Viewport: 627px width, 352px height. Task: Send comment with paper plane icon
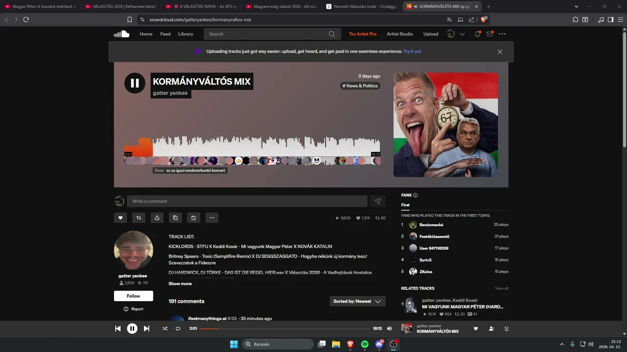pos(377,201)
